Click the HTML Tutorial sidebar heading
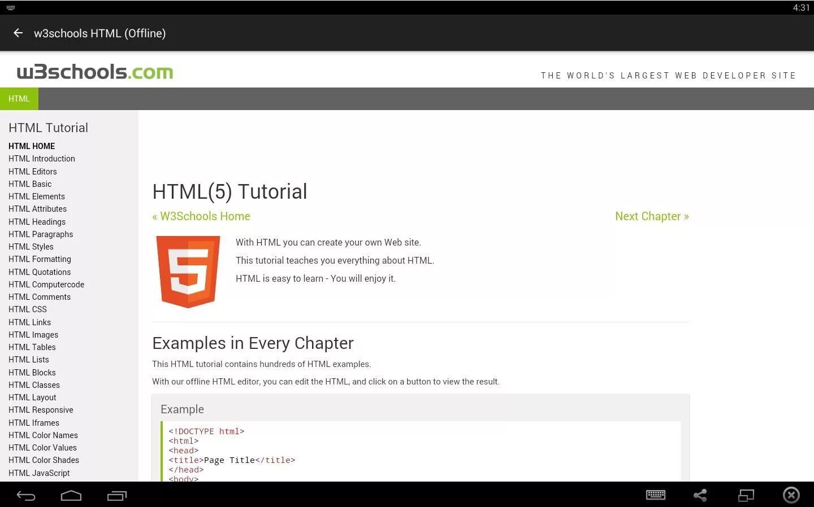The width and height of the screenshot is (814, 507). (x=48, y=128)
